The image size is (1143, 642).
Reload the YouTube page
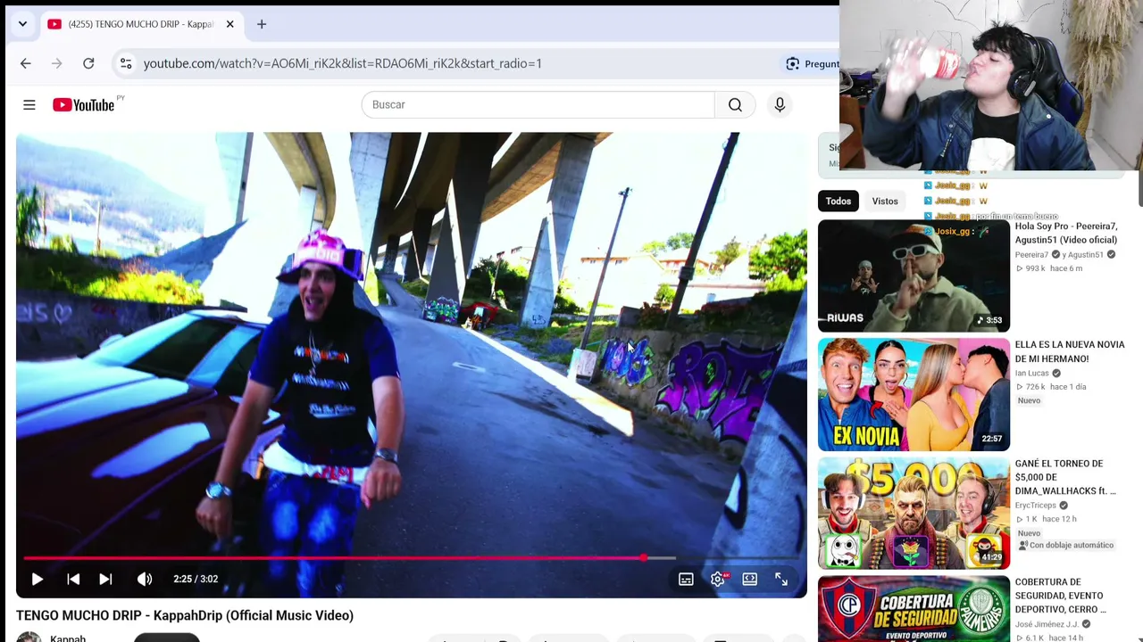pyautogui.click(x=88, y=63)
